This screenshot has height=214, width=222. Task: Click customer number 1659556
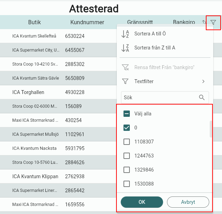click(75, 205)
